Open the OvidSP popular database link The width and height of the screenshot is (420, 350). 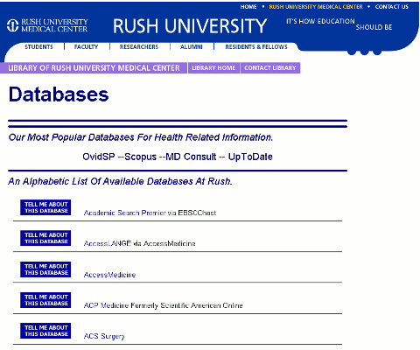coord(99,157)
